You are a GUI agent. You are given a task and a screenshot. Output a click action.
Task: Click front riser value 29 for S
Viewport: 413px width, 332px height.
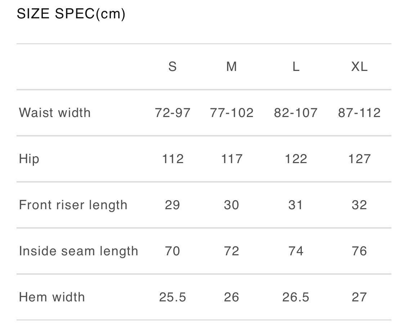(x=172, y=205)
